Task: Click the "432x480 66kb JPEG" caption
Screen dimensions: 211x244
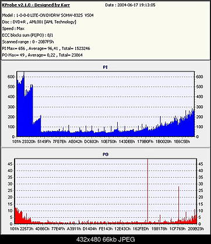Action: pyautogui.click(x=105, y=239)
